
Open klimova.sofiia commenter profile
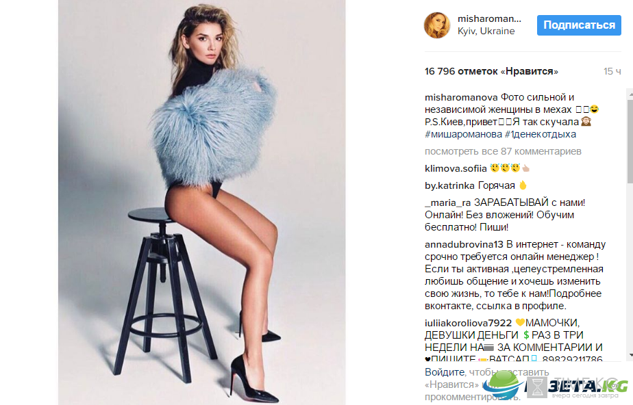[456, 168]
